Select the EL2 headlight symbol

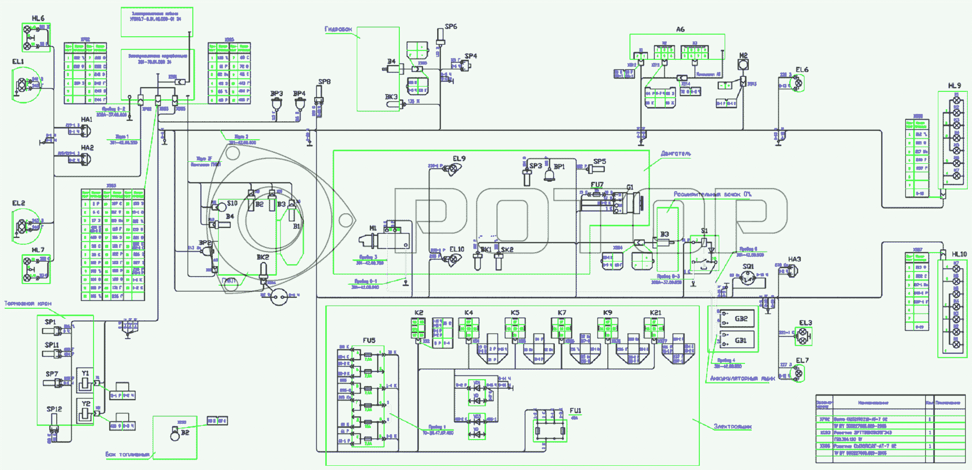pos(26,226)
